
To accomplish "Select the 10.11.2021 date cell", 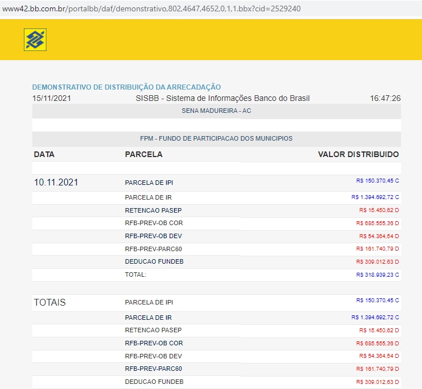I will click(x=56, y=183).
